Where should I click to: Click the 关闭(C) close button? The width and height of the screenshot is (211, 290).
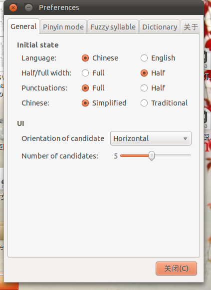(x=176, y=268)
